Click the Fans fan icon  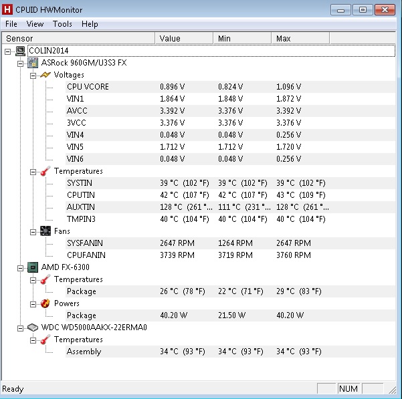pyautogui.click(x=45, y=231)
